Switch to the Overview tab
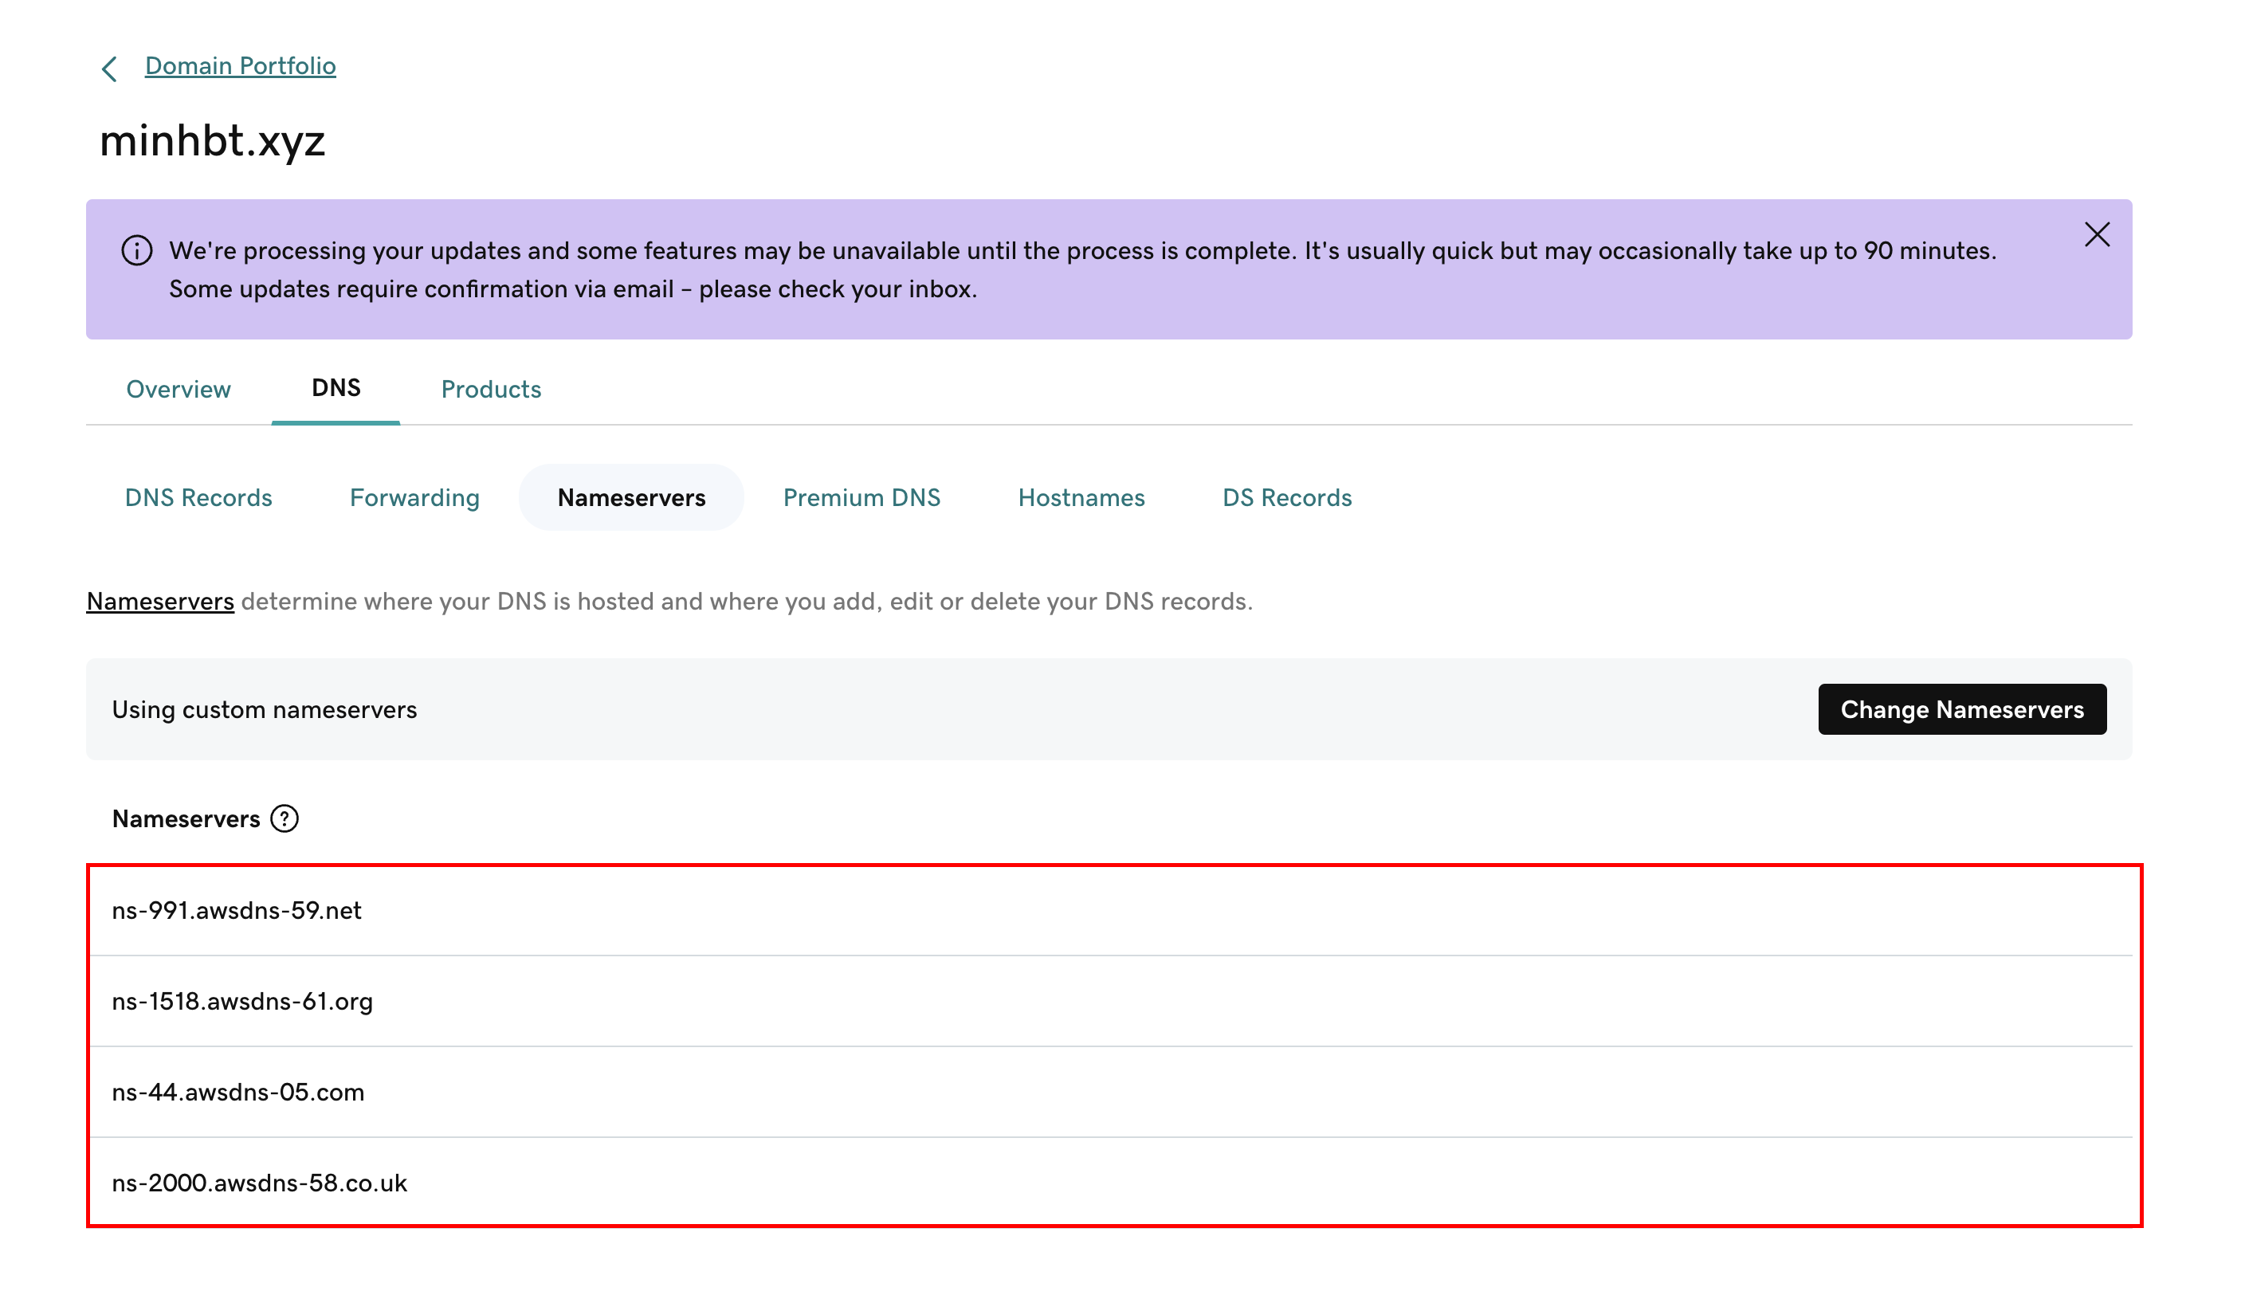 tap(179, 389)
